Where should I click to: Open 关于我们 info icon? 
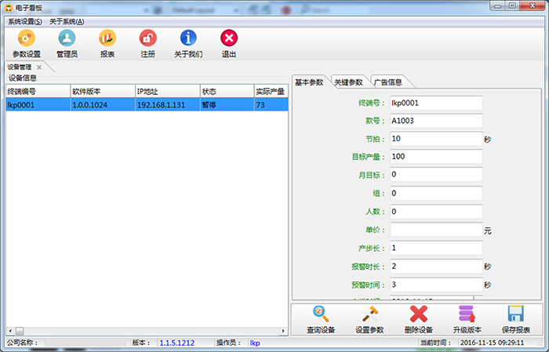click(x=188, y=38)
